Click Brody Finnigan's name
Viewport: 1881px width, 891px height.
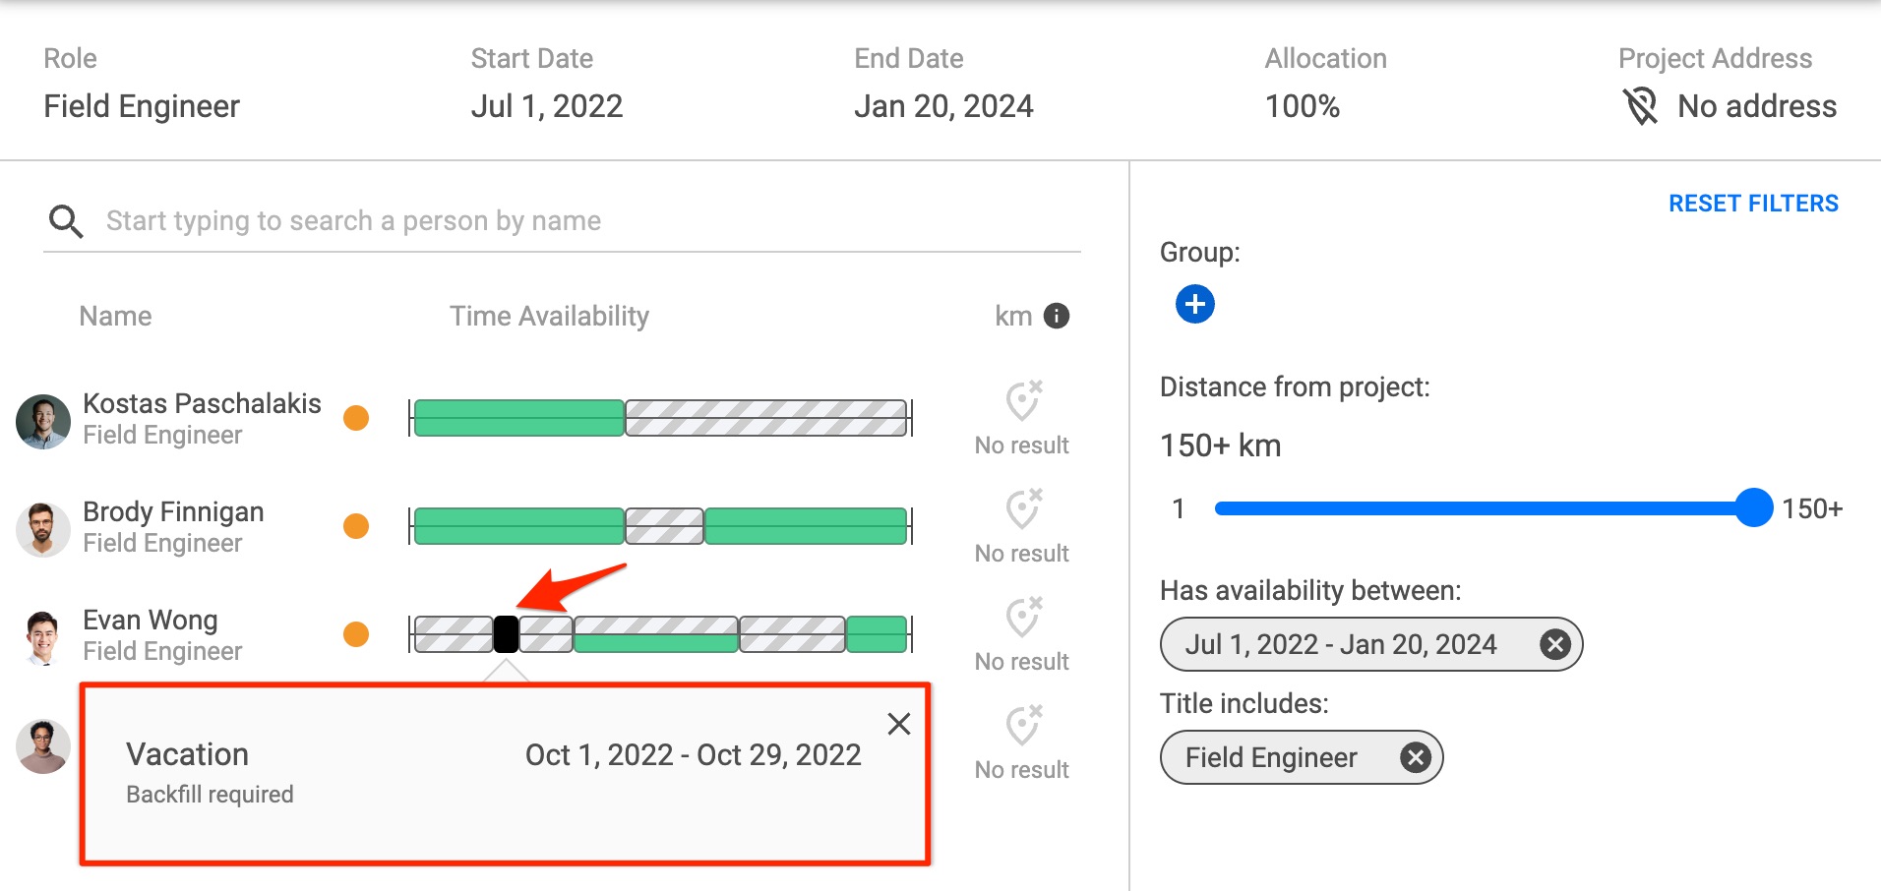coord(173,511)
